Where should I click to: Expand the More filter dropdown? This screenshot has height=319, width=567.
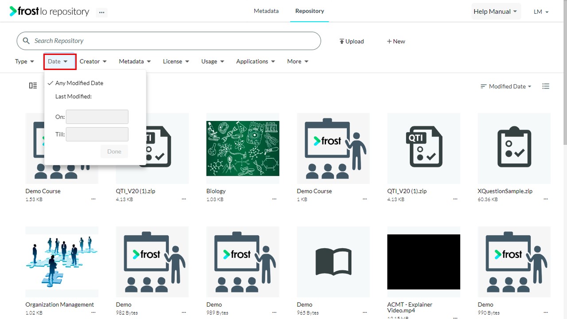pyautogui.click(x=298, y=62)
